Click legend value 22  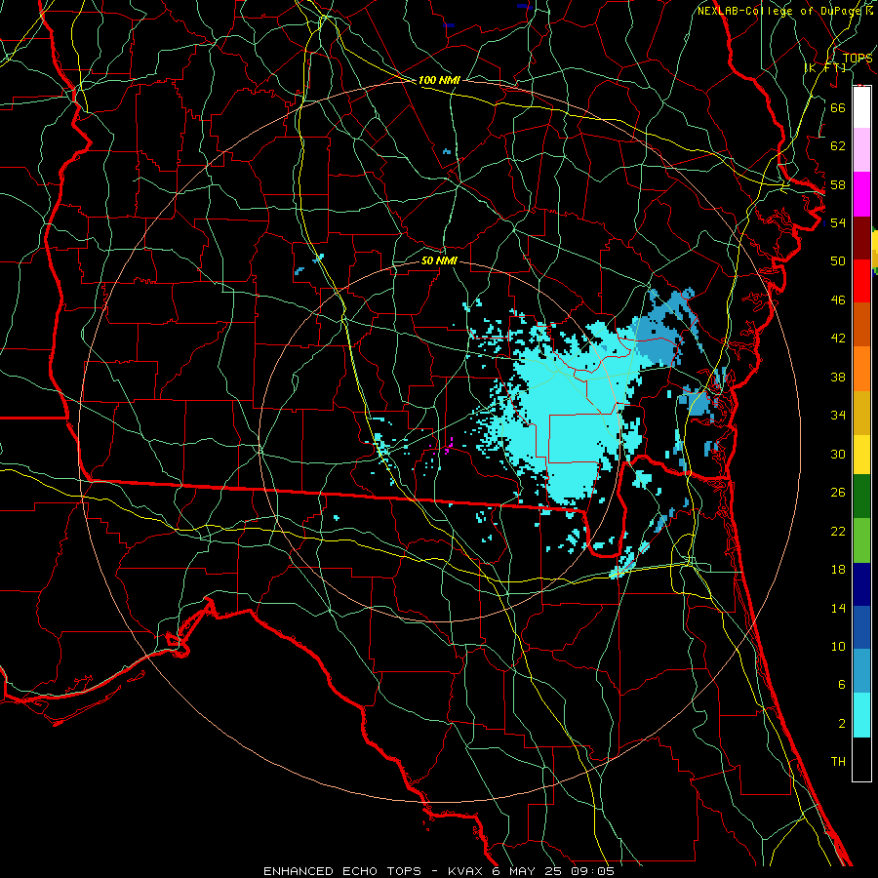[x=838, y=531]
